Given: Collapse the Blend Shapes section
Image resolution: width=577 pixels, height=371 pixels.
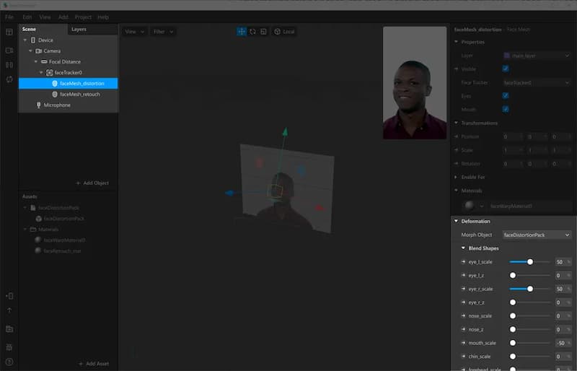Looking at the screenshot, I should pos(463,248).
